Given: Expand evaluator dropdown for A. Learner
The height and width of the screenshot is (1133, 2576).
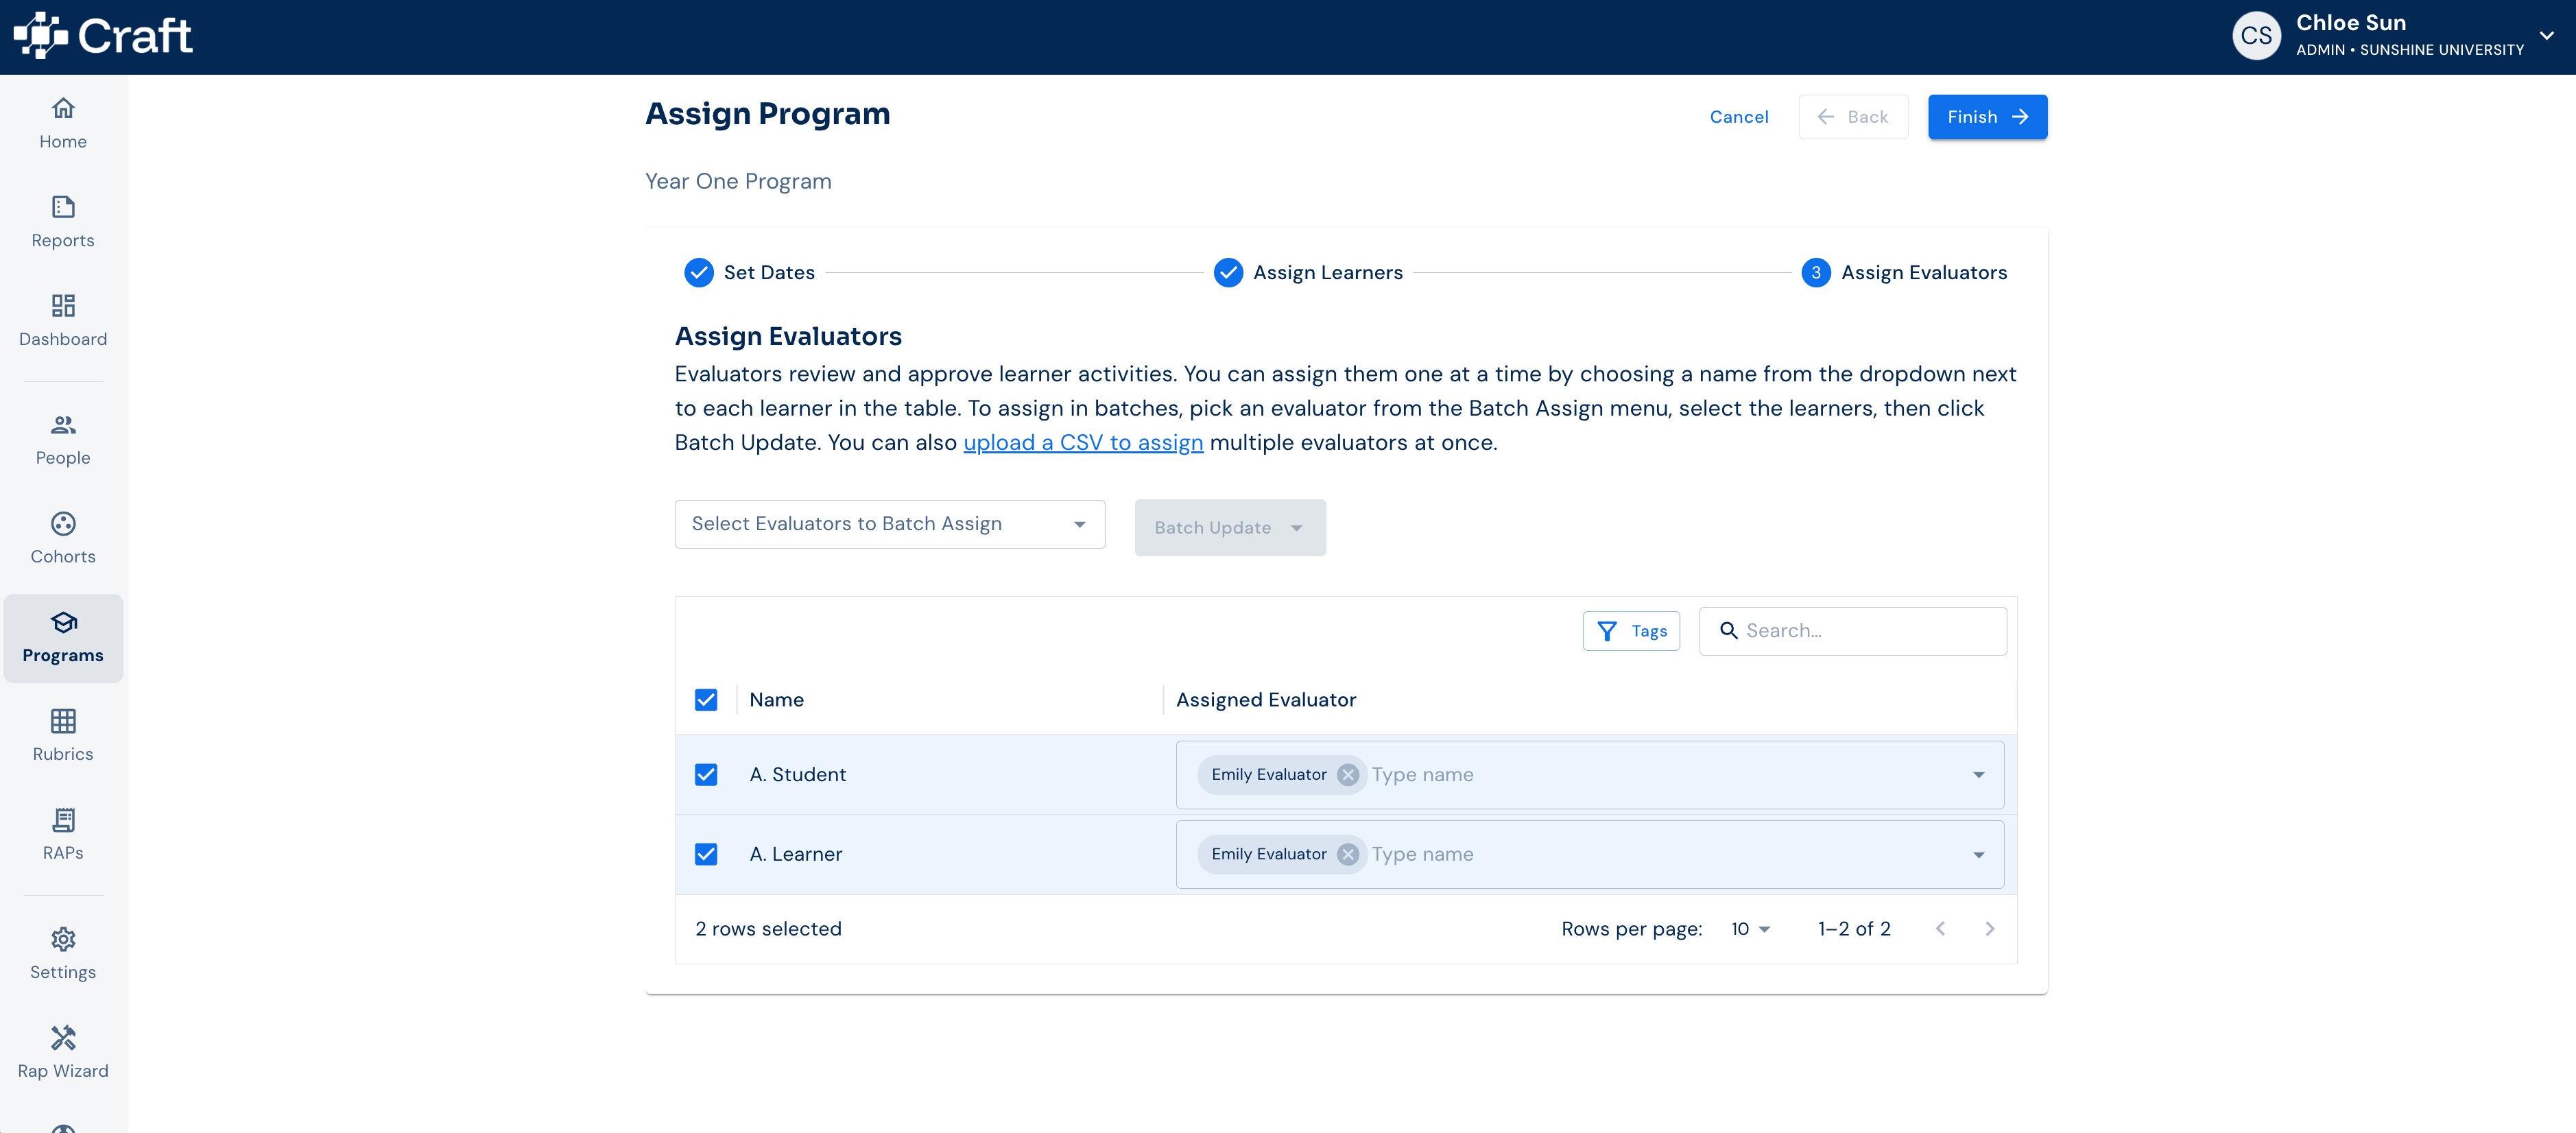Looking at the screenshot, I should coord(1978,854).
